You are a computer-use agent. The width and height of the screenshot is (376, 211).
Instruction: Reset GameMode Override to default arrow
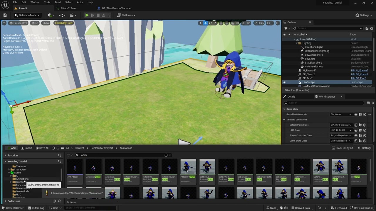tap(370, 114)
